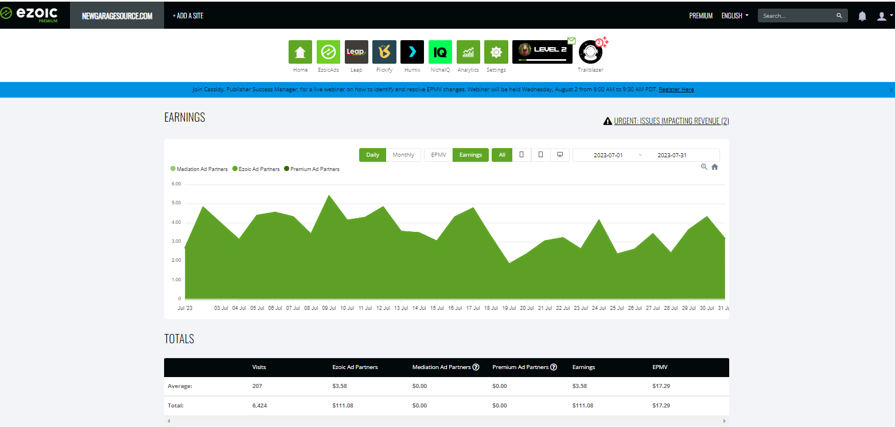895x427 pixels.
Task: Click Add a Site
Action: (188, 16)
